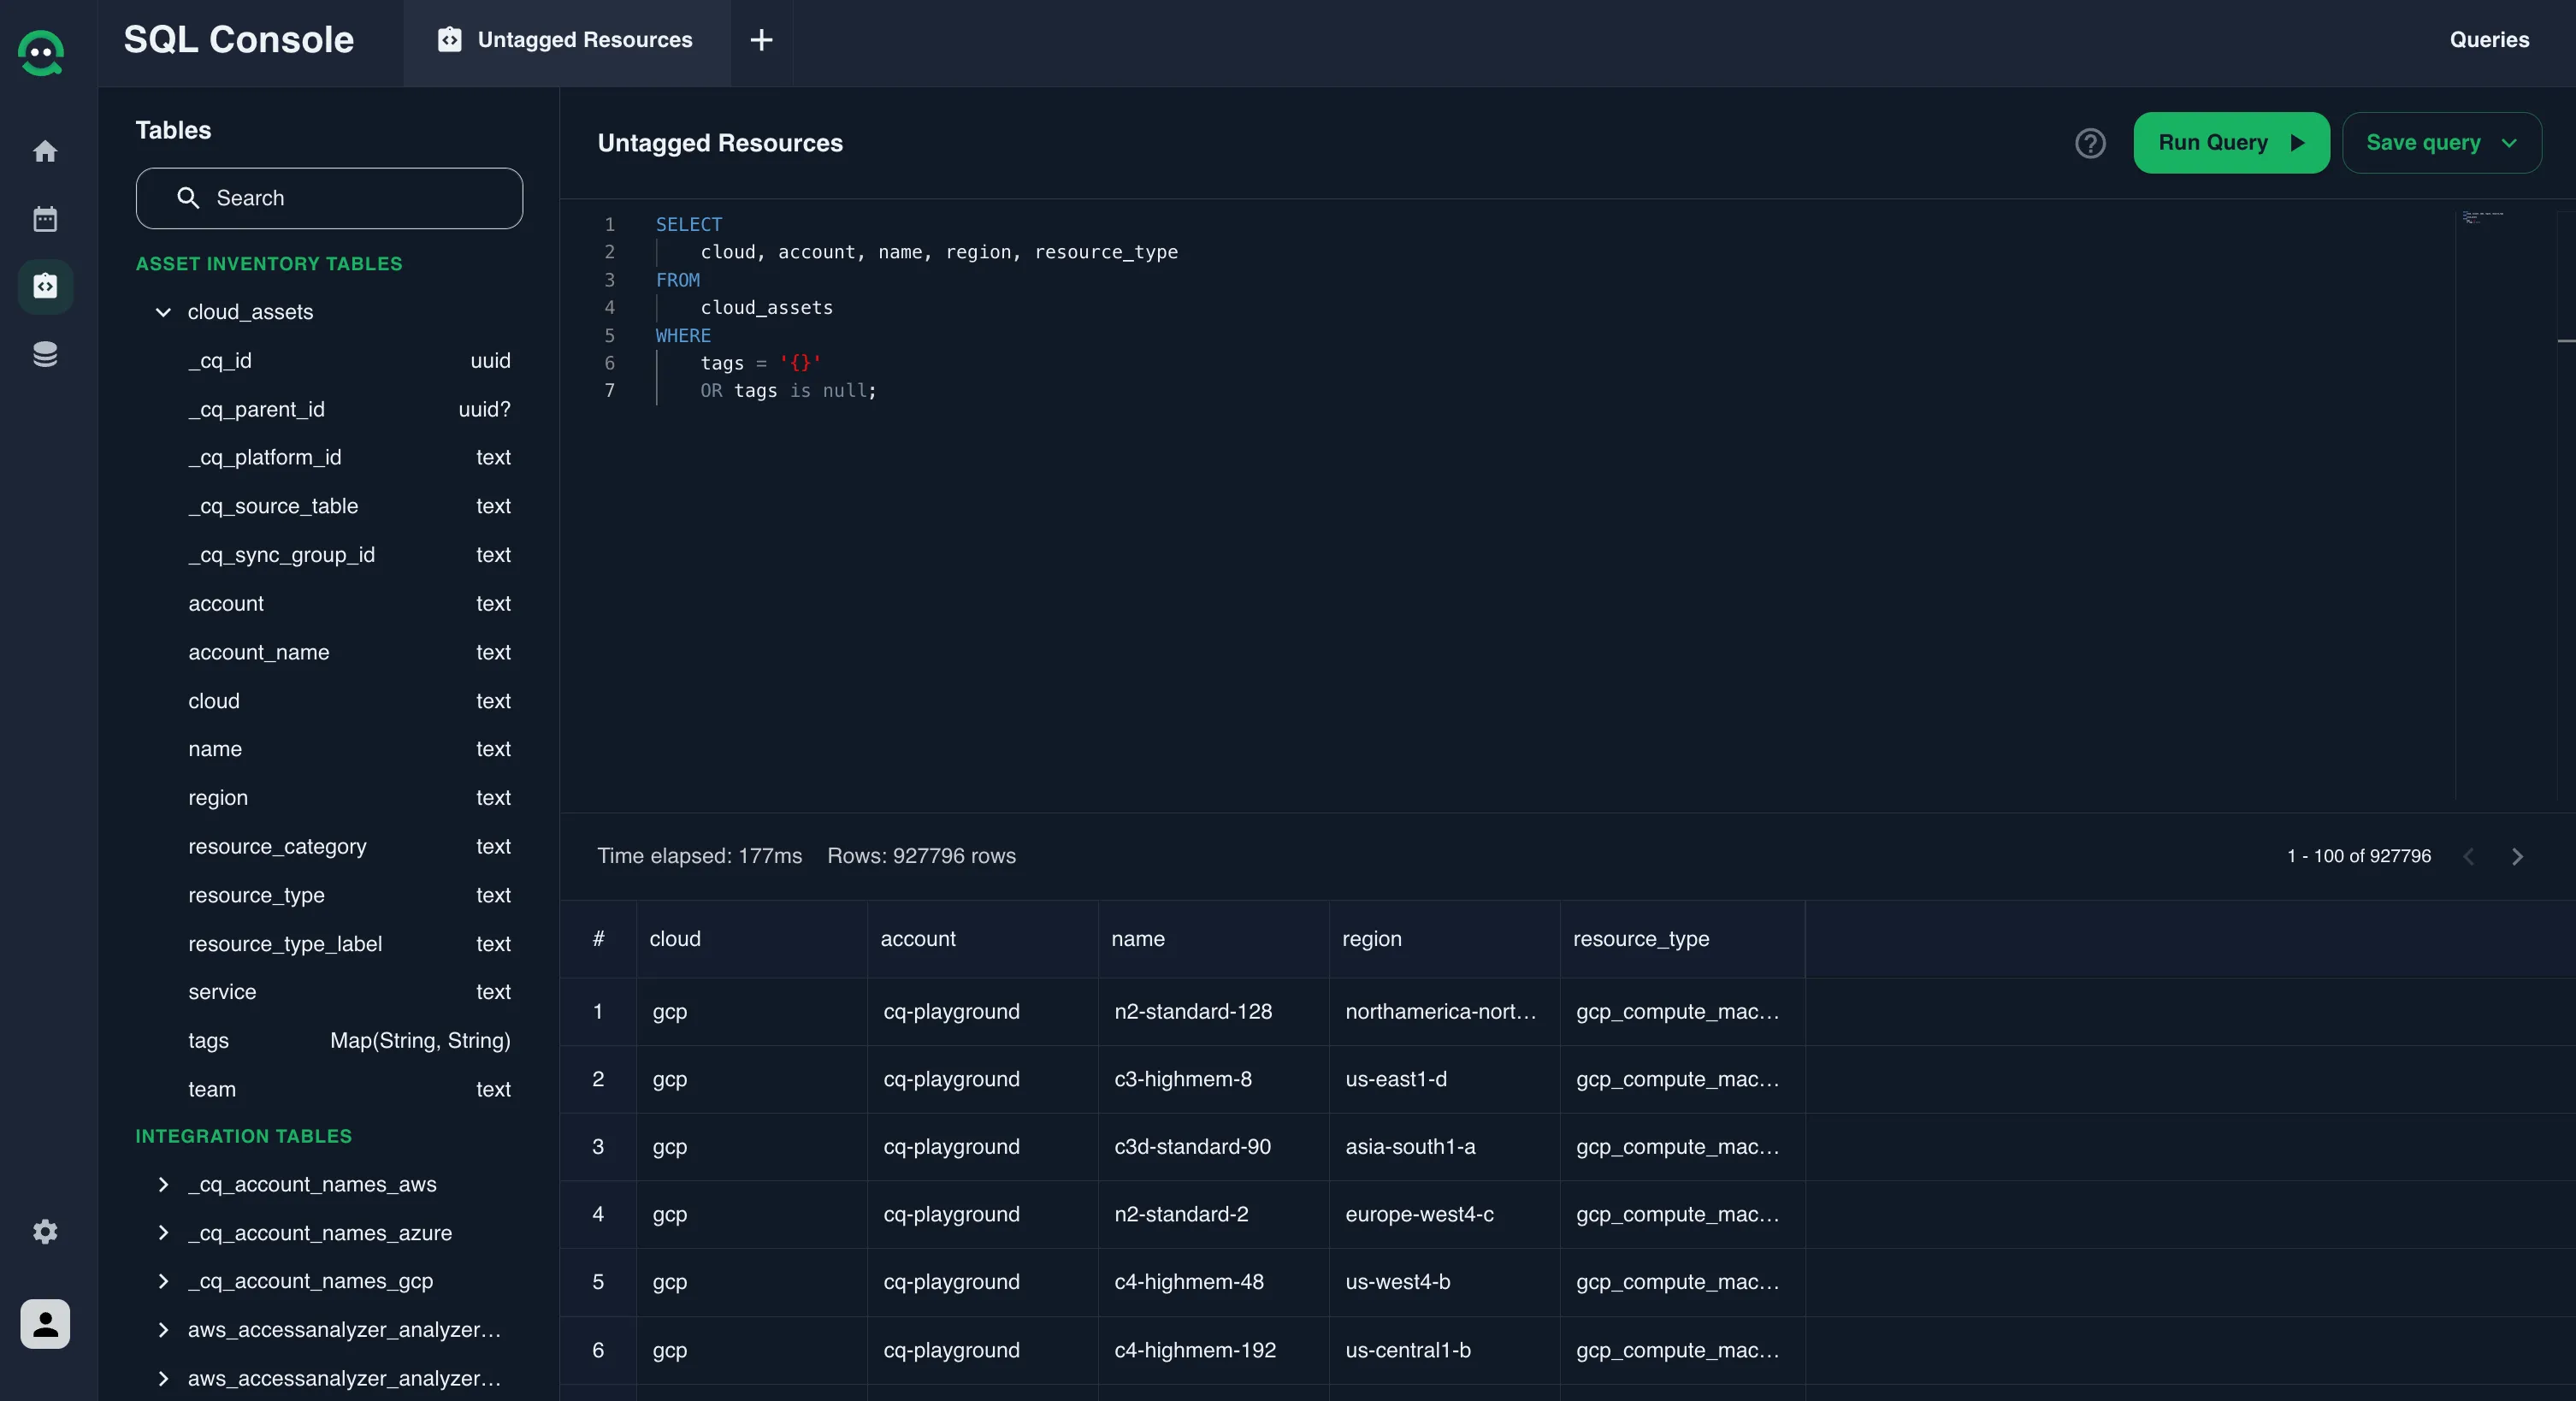This screenshot has height=1401, width=2576.
Task: Click the search magnifier icon
Action: tap(188, 198)
